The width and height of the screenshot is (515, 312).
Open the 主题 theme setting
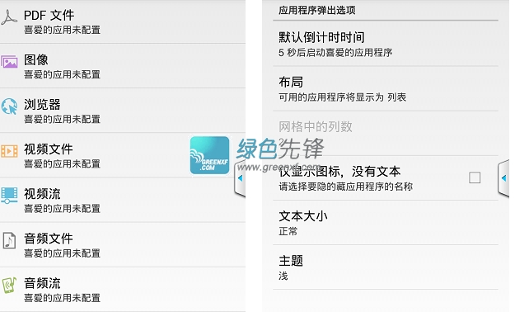(x=386, y=267)
